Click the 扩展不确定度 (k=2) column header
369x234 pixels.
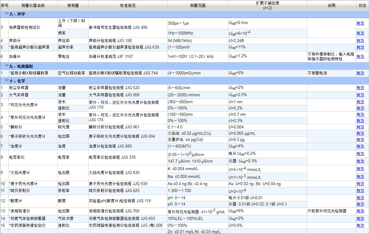coord(267,6)
